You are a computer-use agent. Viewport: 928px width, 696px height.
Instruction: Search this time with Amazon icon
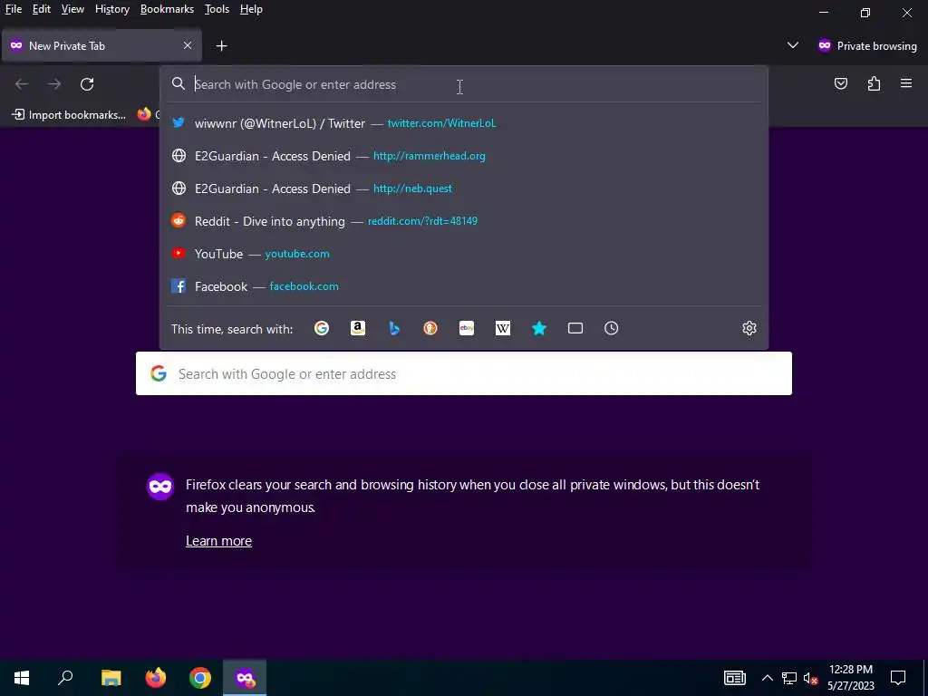[x=358, y=328]
